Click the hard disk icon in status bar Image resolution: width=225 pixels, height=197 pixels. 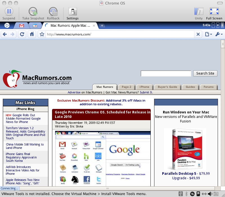pyautogui.click(x=198, y=194)
